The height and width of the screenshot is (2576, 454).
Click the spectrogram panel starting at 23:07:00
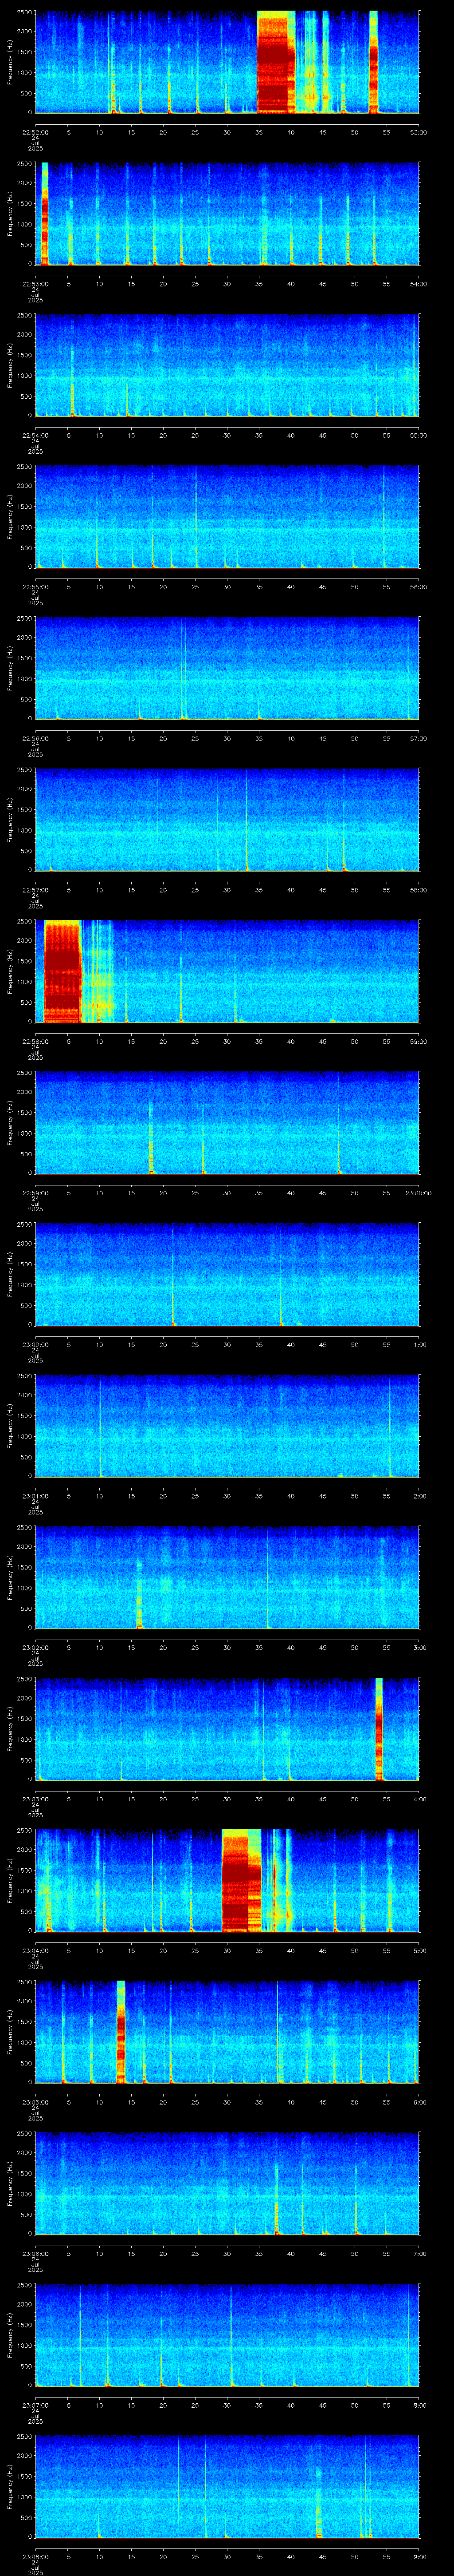(227, 2336)
